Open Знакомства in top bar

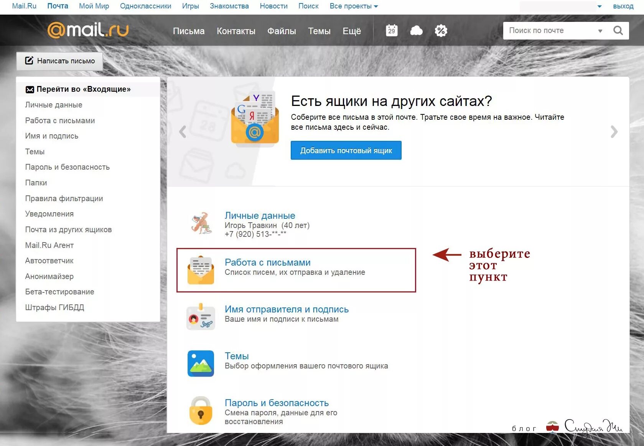coord(229,6)
